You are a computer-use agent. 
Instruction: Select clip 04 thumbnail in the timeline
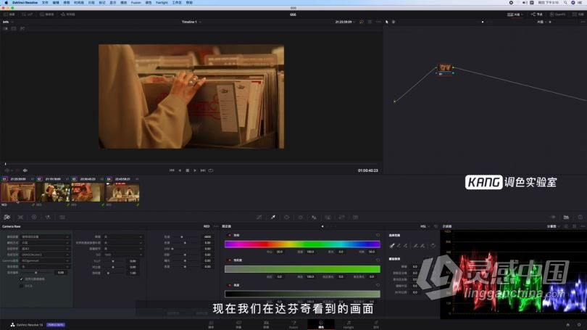pyautogui.click(x=122, y=192)
